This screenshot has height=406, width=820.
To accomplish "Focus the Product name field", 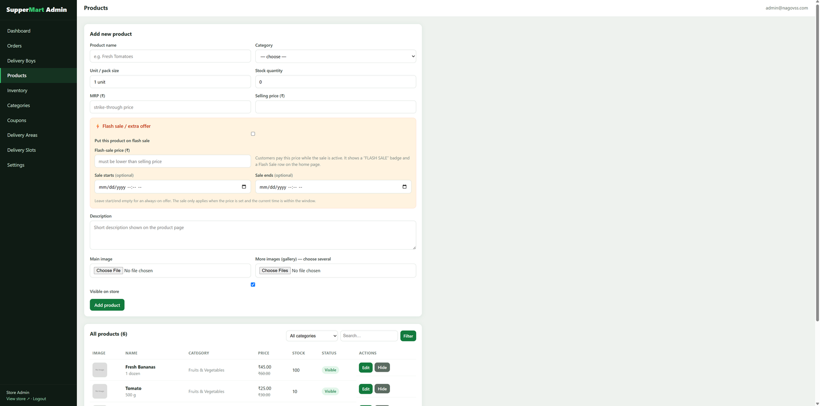I will coord(170,56).
